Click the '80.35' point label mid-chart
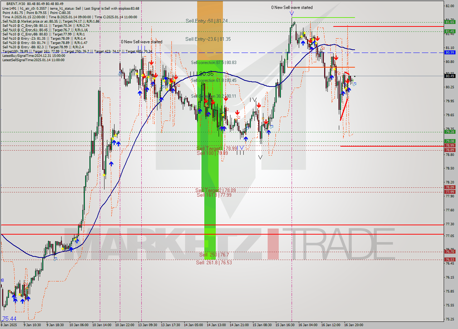Image resolution: width=458 pixels, height=329 pixels. 206,74
